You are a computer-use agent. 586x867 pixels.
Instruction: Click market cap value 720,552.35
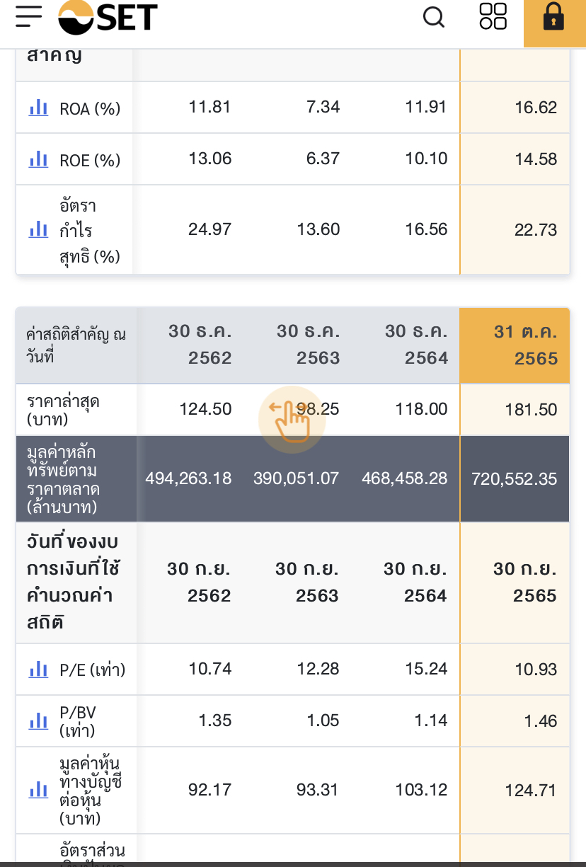[x=515, y=479]
